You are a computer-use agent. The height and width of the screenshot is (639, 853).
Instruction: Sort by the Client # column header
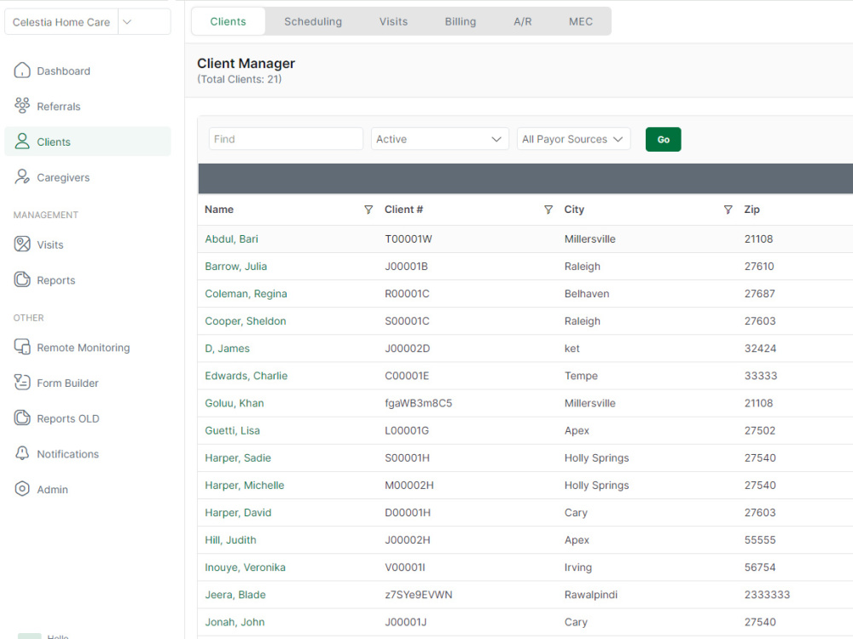tap(403, 210)
